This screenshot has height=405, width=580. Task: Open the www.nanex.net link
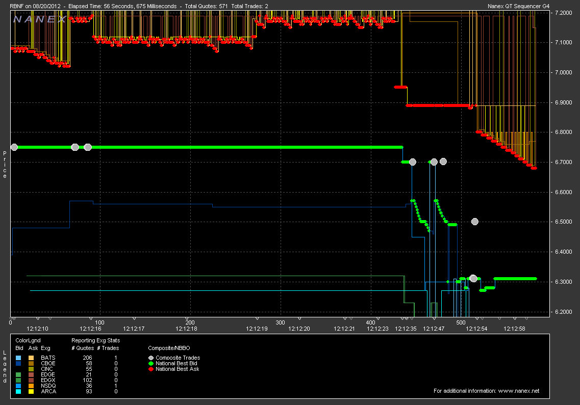(519, 391)
